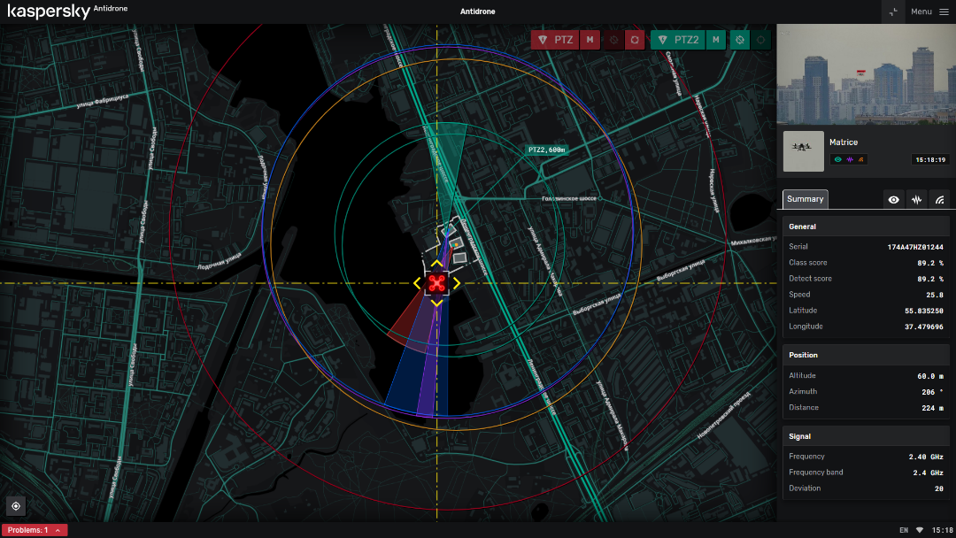Viewport: 956px width, 538px height.
Task: Toggle red PTZ tracking-off crossed target icon
Action: click(x=613, y=40)
